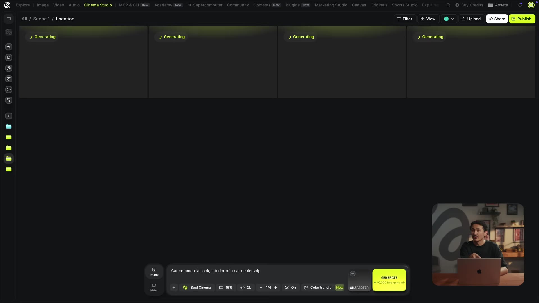Expand the project color dropdown next to View
The height and width of the screenshot is (303, 539).
449,19
